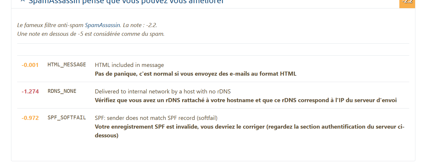Select the red -1.274 score value

30,92
